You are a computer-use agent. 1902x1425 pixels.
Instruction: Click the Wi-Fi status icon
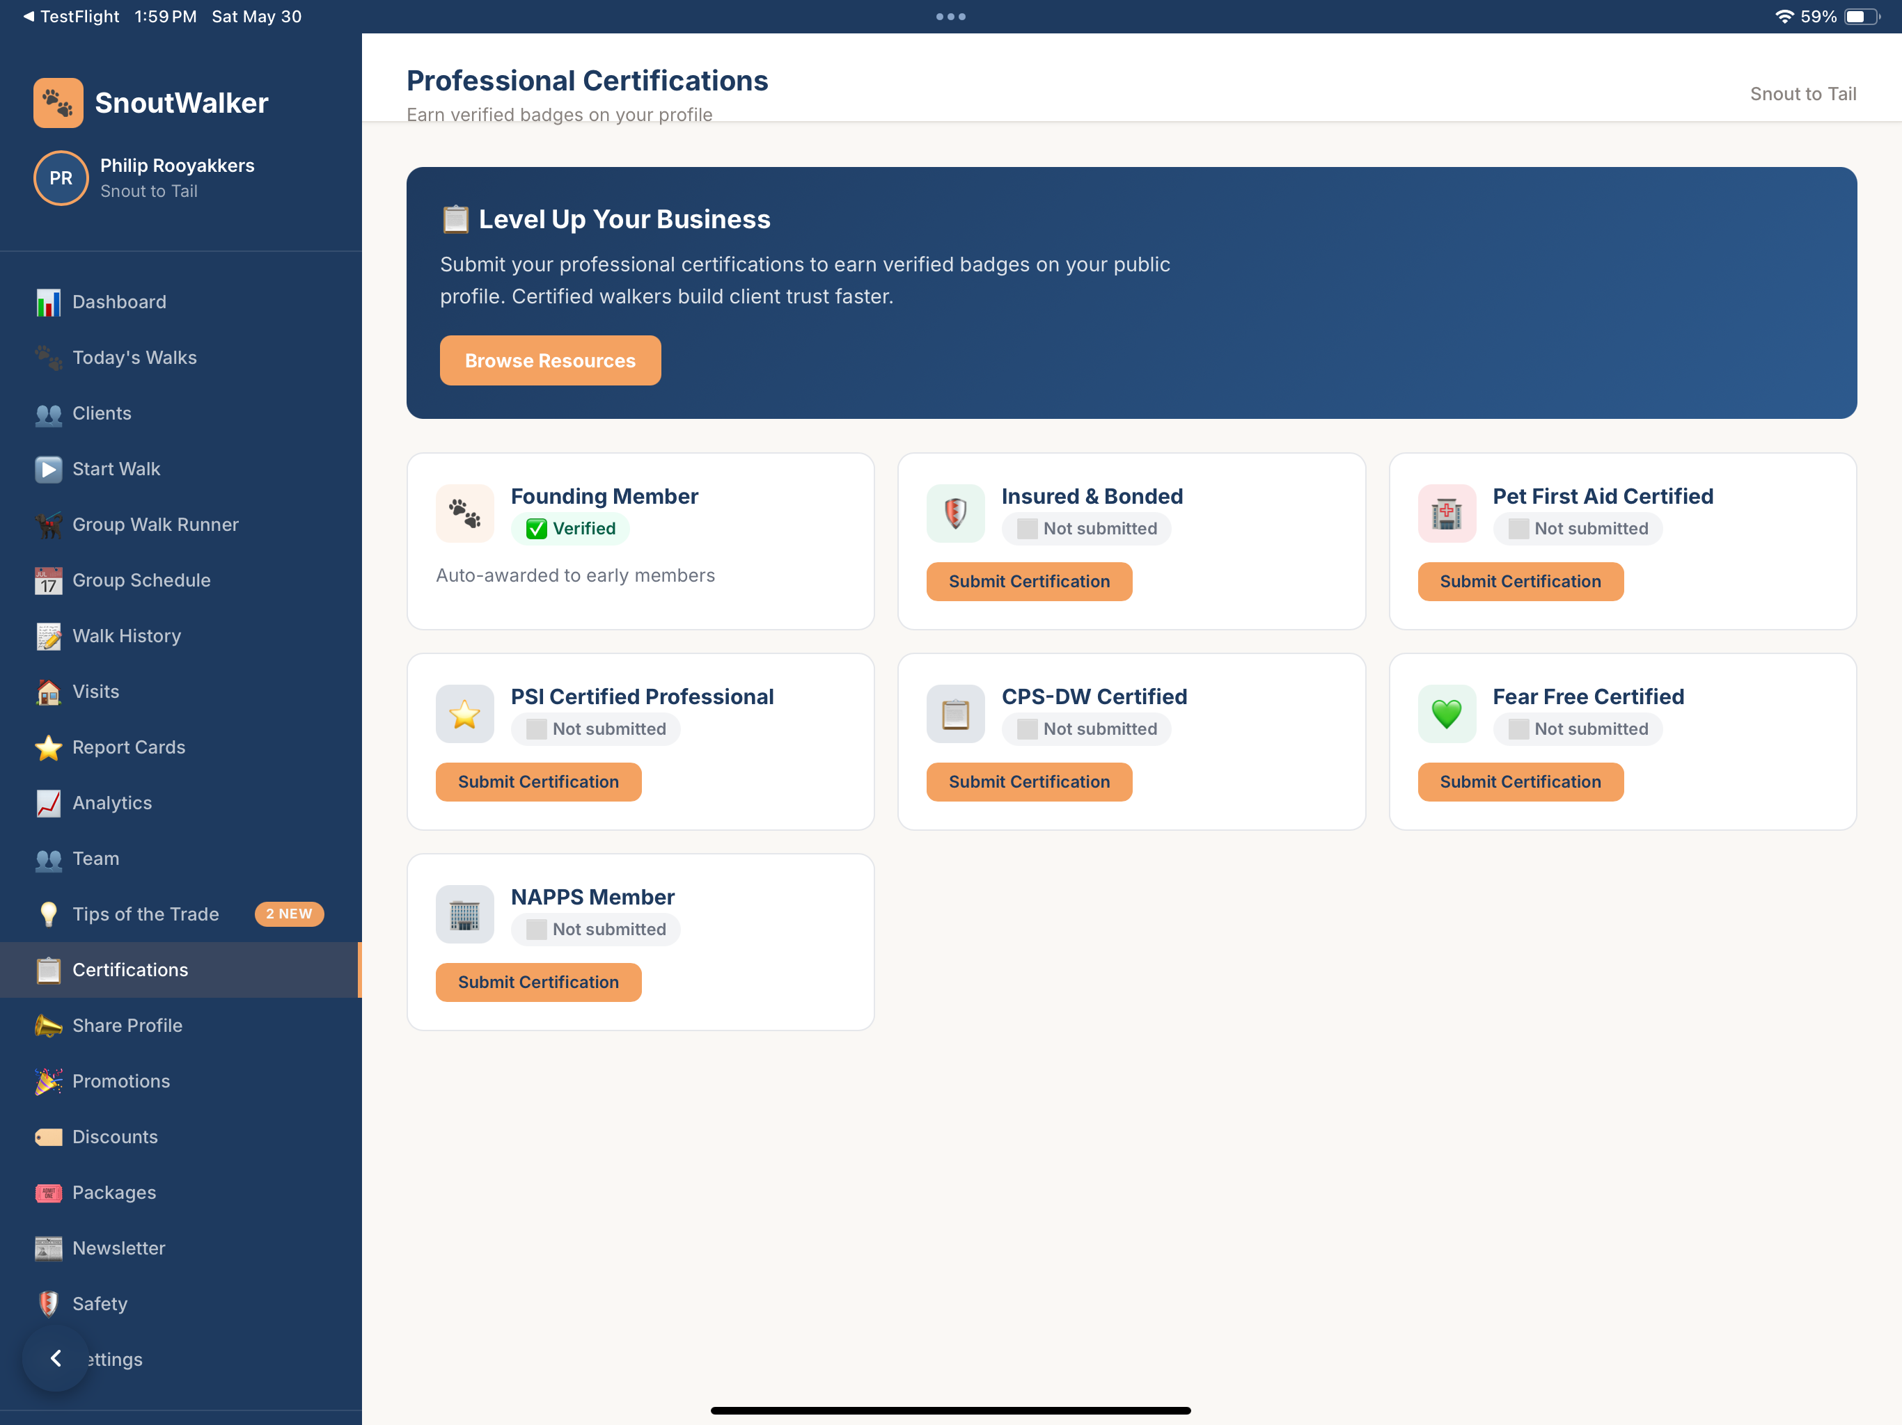(x=1784, y=16)
